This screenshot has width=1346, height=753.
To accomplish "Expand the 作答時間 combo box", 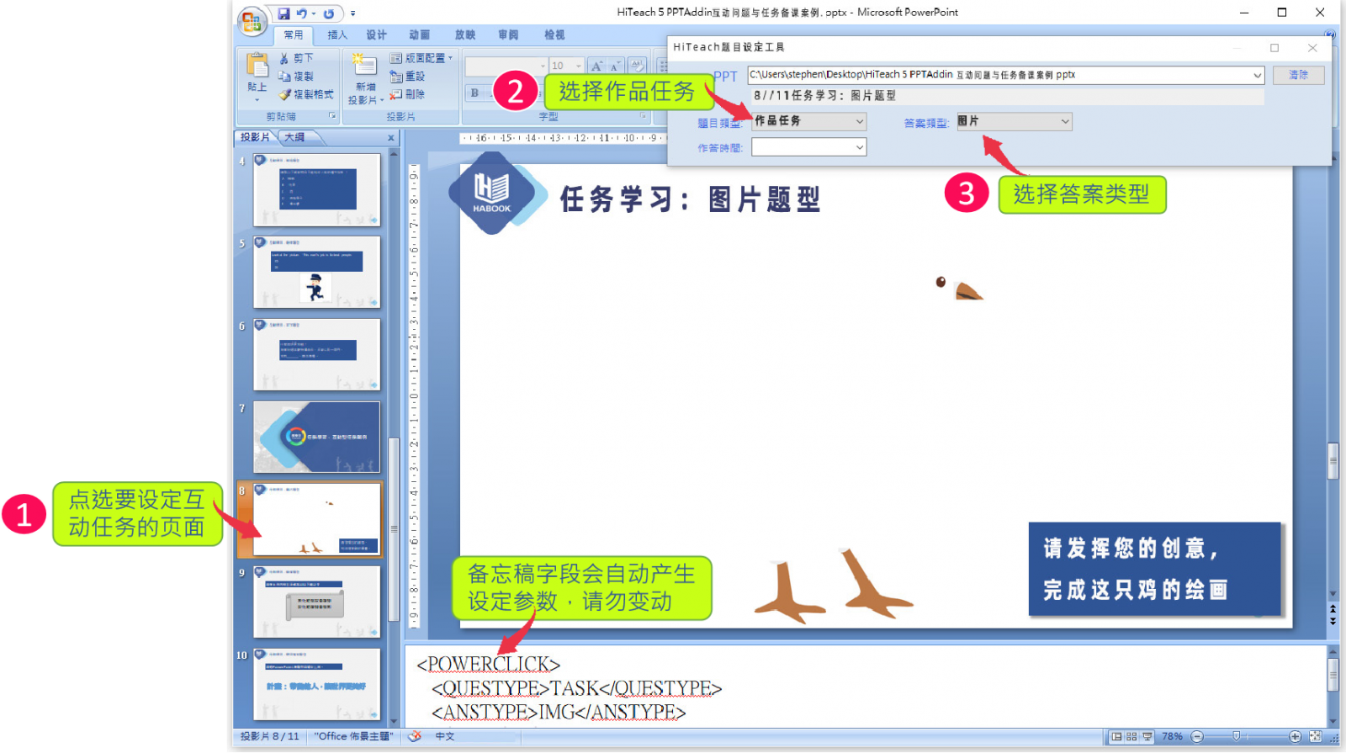I will point(859,147).
